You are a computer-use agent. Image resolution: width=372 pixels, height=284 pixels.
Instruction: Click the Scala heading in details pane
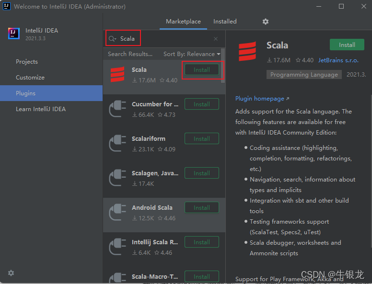(x=277, y=45)
